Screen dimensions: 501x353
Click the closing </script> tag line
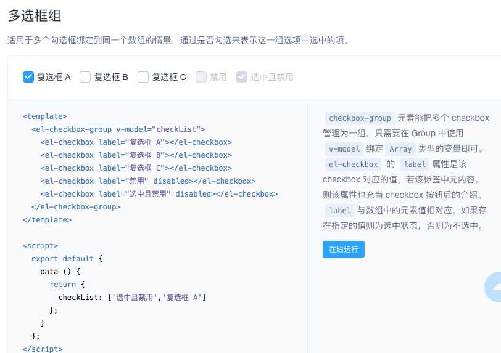pos(43,349)
